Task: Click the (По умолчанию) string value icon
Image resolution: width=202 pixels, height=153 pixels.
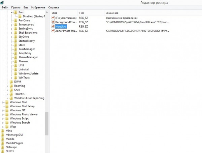Action: tap(53, 18)
